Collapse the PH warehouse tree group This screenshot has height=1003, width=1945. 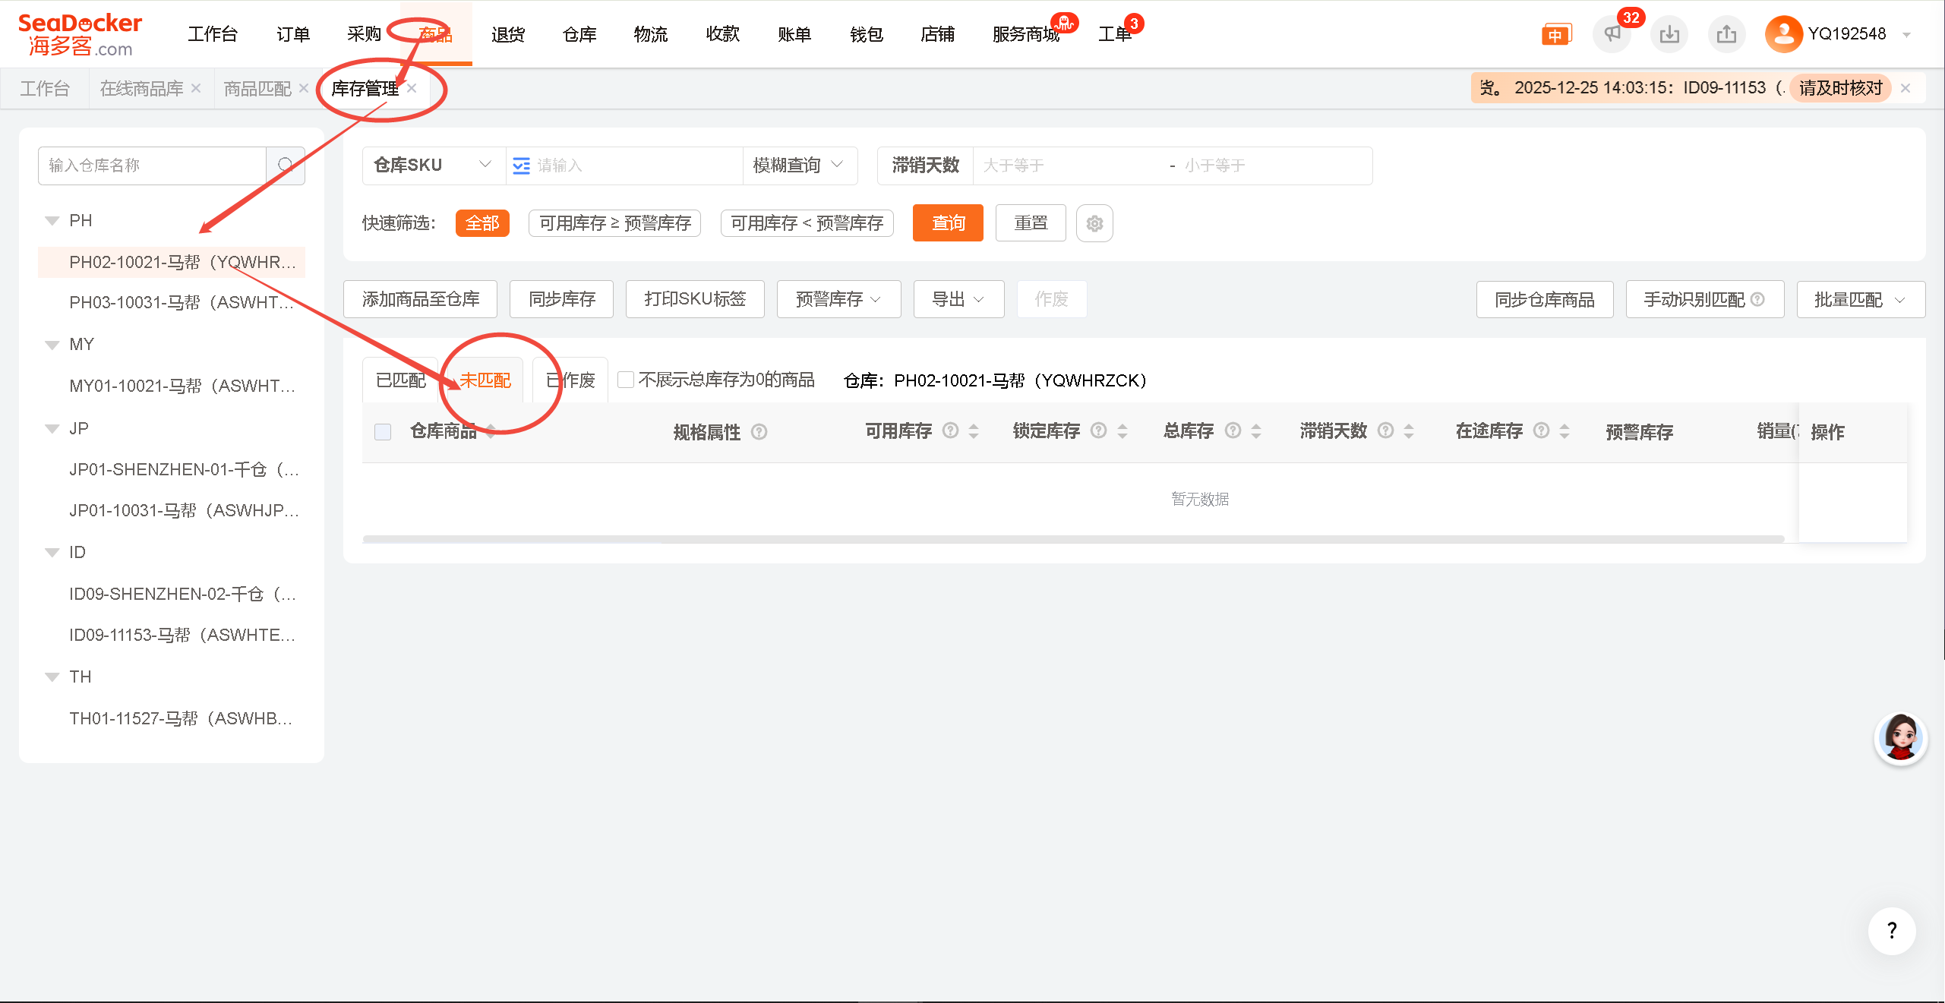coord(52,221)
